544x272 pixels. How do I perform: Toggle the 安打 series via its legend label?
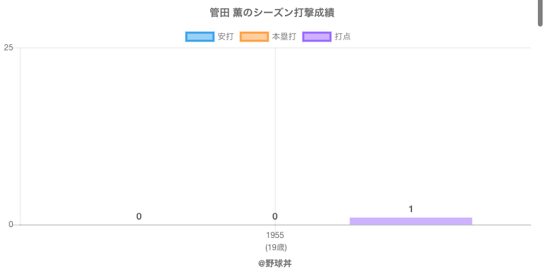tap(225, 37)
